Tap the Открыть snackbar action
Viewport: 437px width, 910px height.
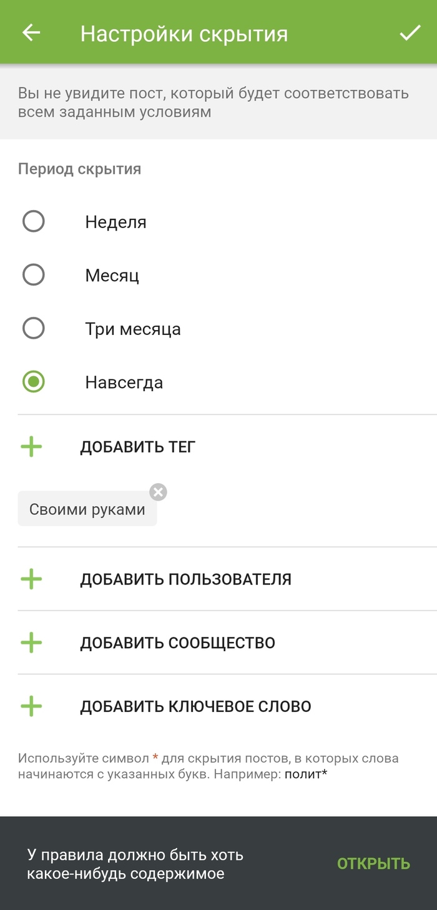(373, 863)
